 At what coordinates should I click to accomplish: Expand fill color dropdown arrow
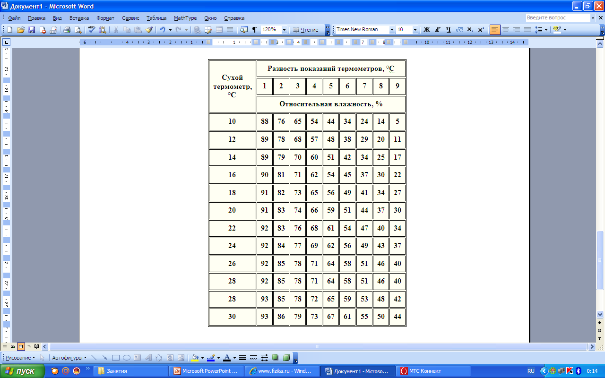click(203, 358)
